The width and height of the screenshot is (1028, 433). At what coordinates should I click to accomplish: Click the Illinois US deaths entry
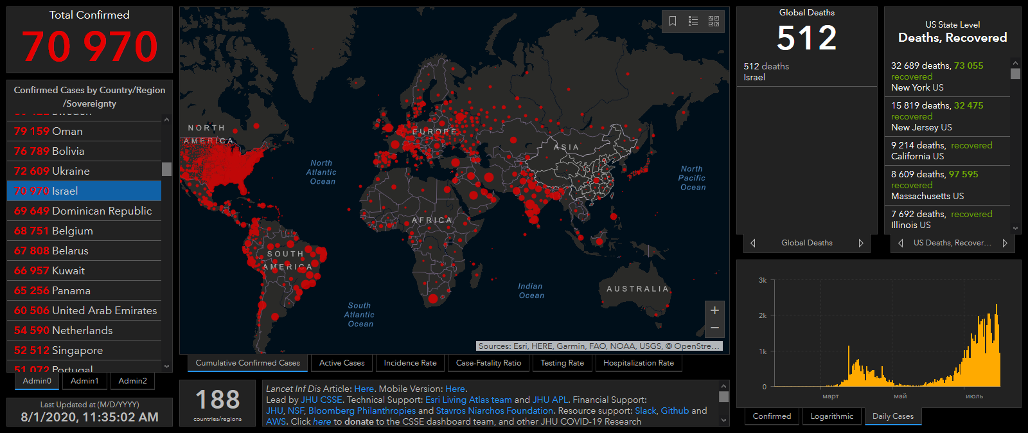(947, 219)
